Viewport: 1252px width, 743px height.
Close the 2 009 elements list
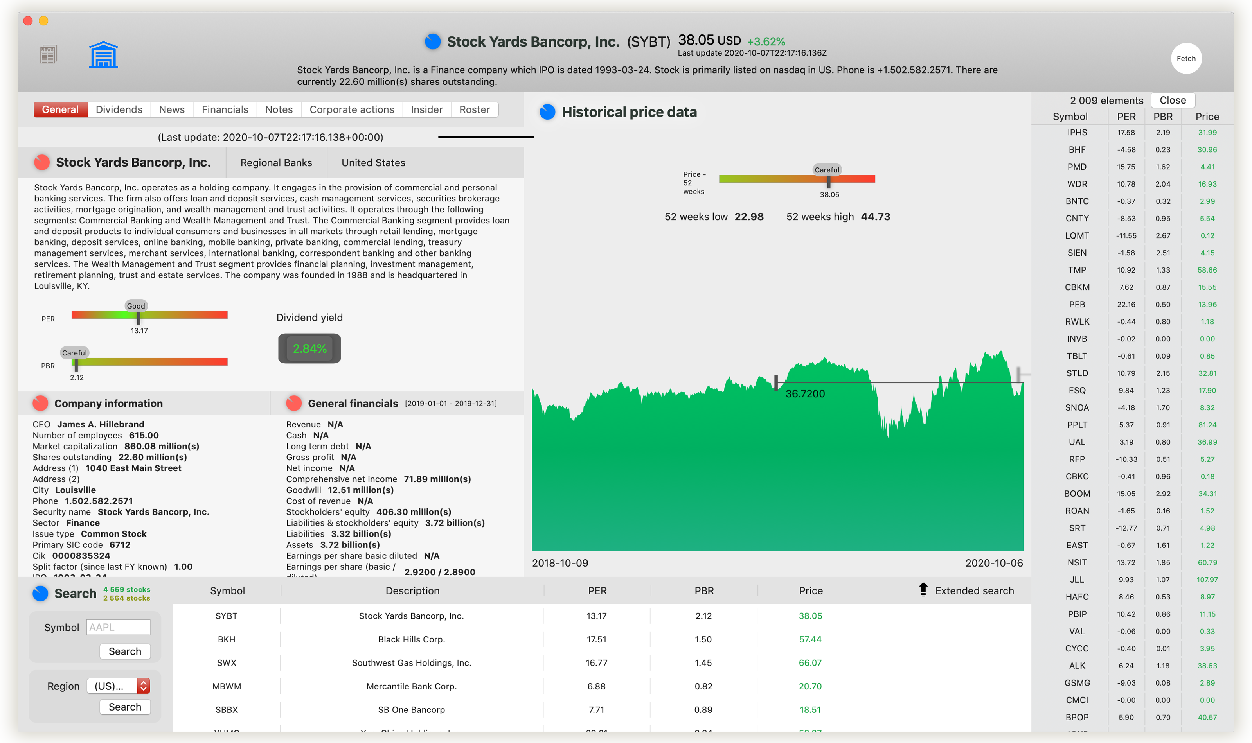[x=1172, y=100]
